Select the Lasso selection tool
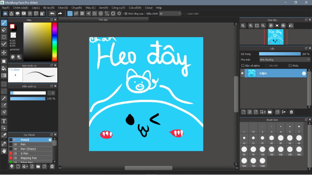The width and height of the screenshot is (312, 175). (x=4, y=91)
